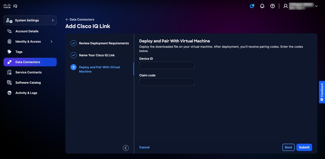Open the Feedback side tab
The height and width of the screenshot is (159, 325).
[322, 92]
